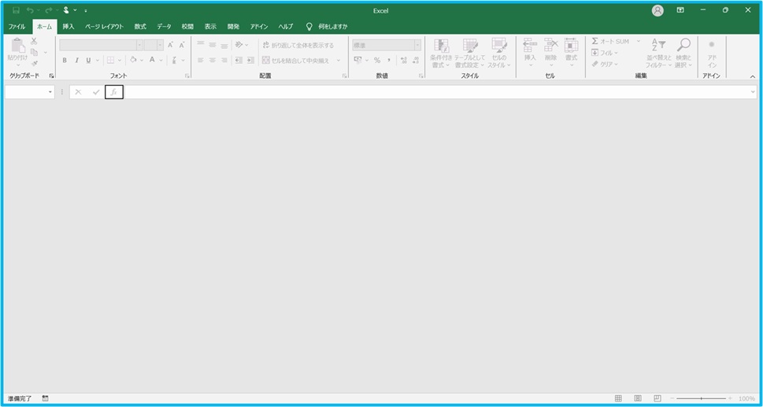The width and height of the screenshot is (763, 407).
Task: Open the ファイル (File) menu
Action: 17,26
